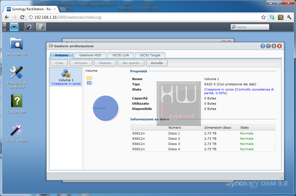Sort by the Stato column header
296x196 pixels.
[x=257, y=128]
